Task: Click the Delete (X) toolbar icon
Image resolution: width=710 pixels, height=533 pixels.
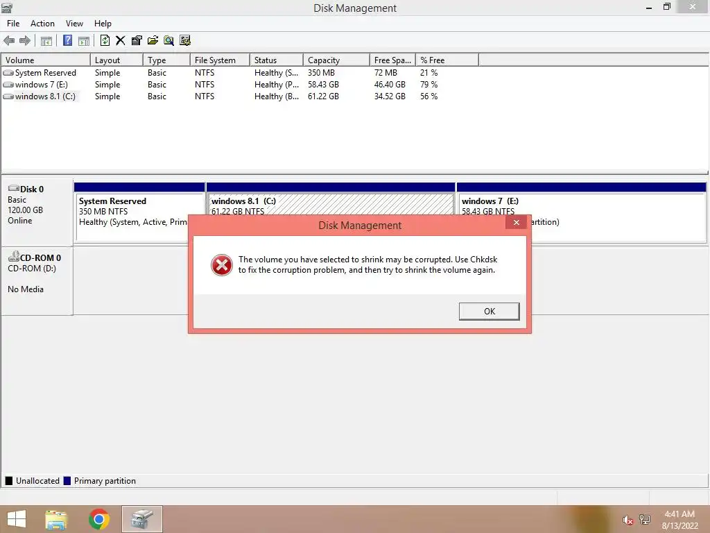Action: coord(121,41)
